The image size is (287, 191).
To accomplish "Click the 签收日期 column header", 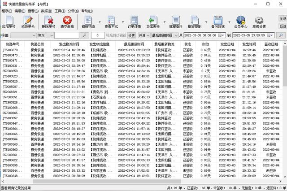I will click(271, 44).
